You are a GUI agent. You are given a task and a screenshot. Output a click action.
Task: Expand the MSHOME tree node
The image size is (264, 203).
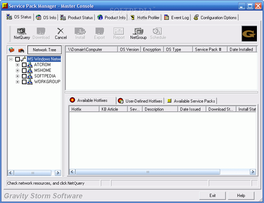click(17, 70)
